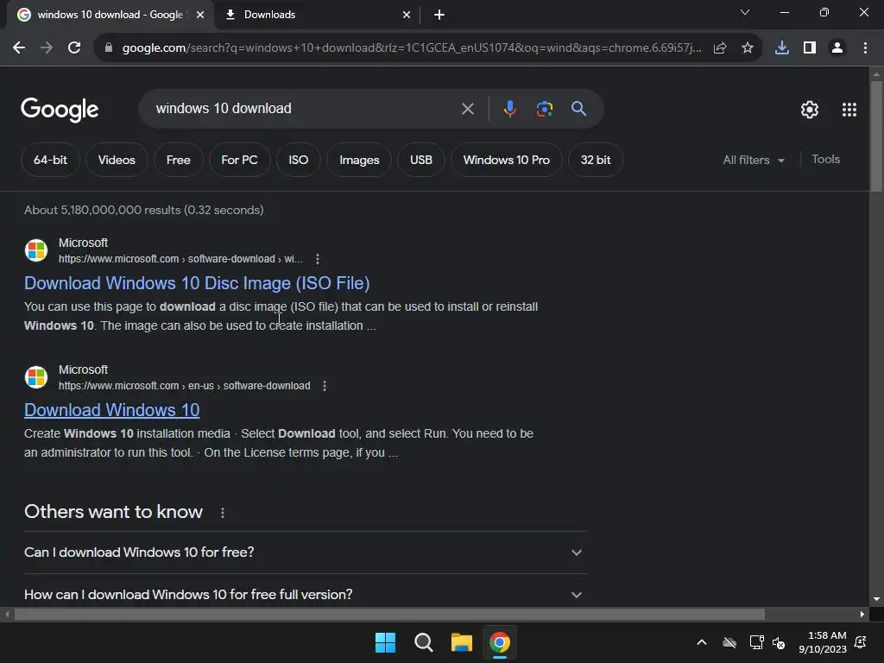884x663 pixels.
Task: Select the 32 bit filter chip
Action: 596,160
